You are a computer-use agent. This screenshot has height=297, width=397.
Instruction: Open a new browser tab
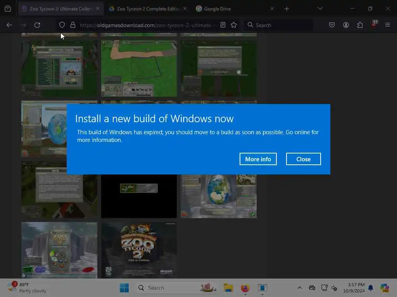pos(287,9)
